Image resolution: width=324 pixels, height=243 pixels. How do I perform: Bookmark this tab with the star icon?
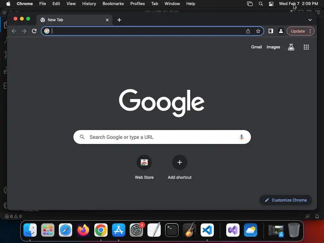click(x=258, y=31)
